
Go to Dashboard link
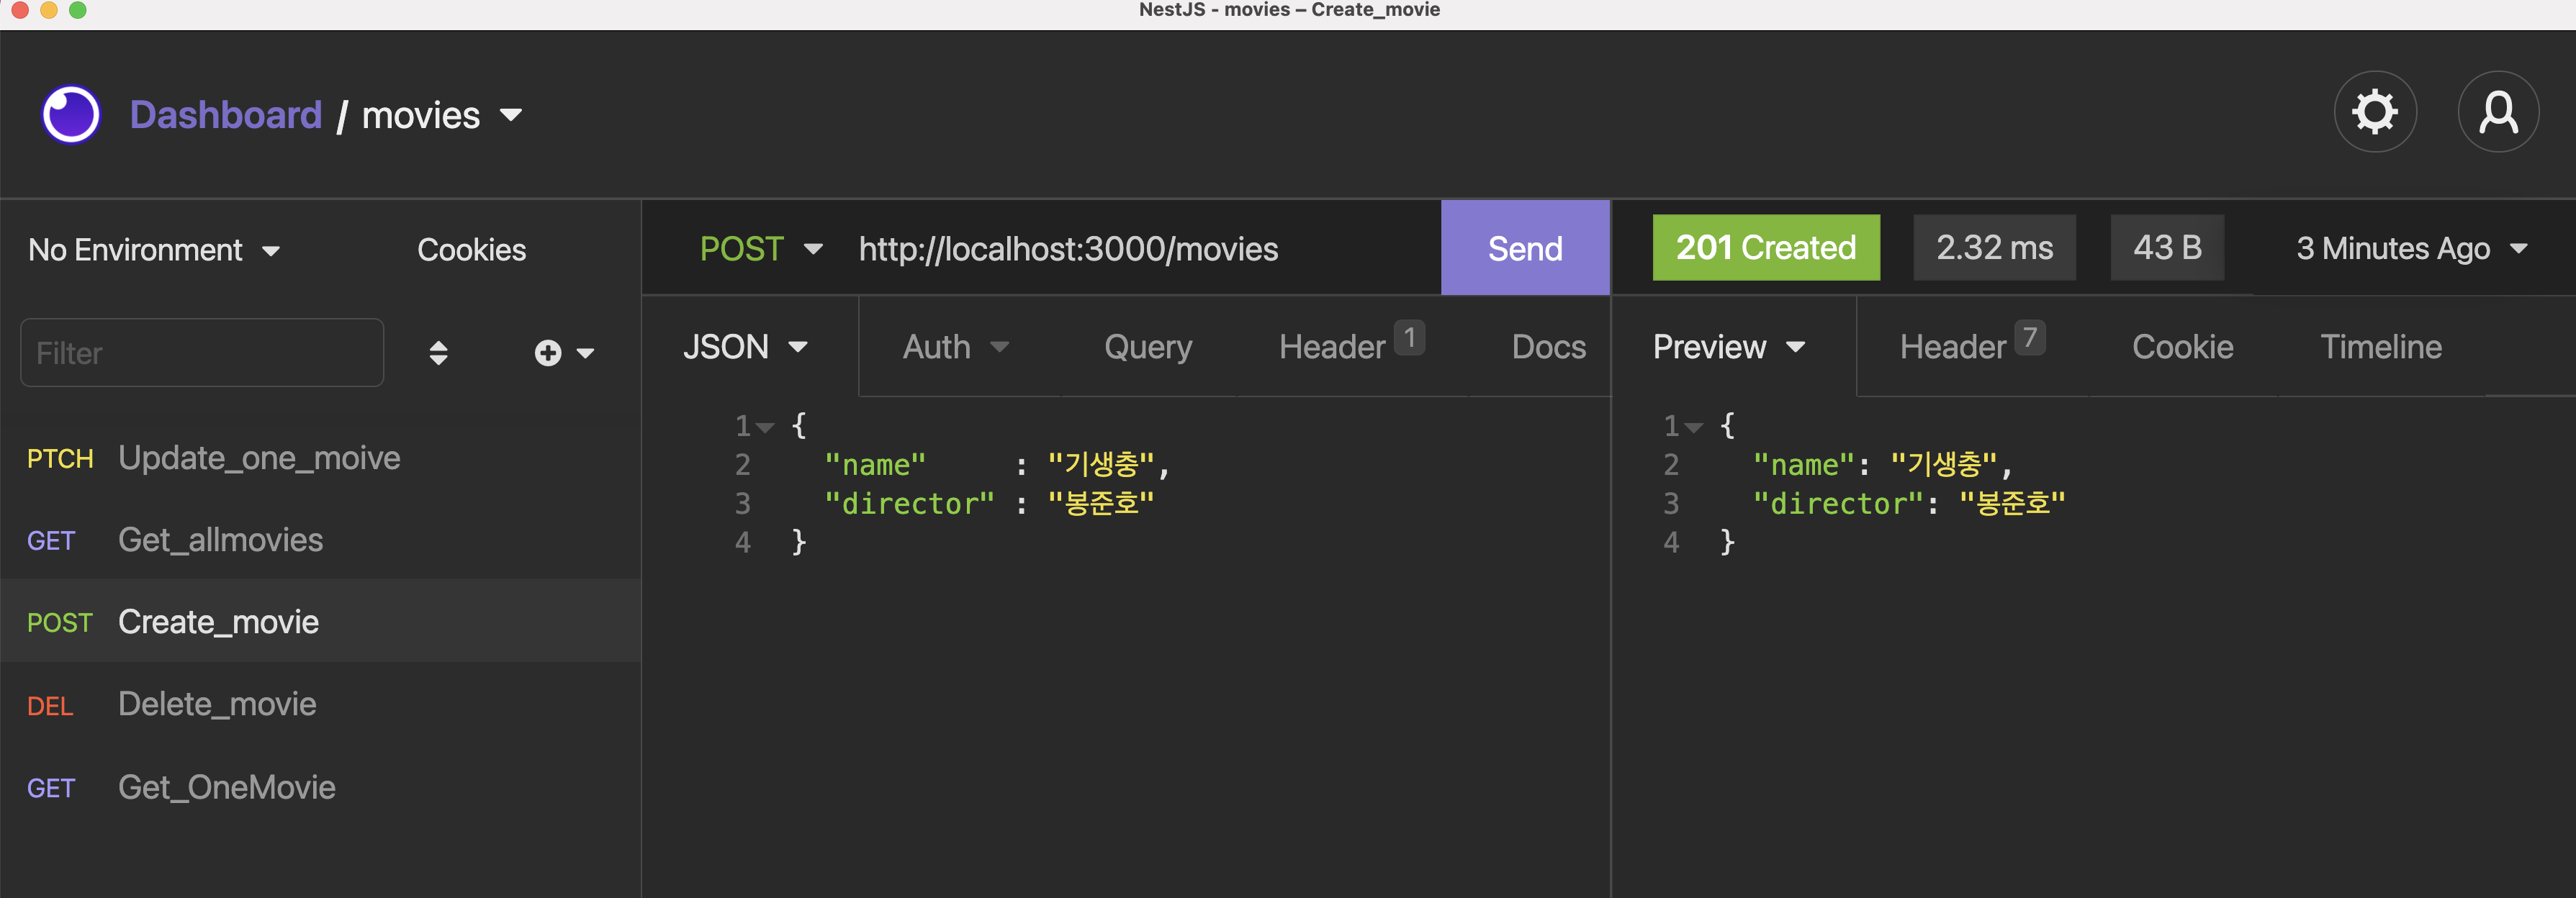tap(226, 115)
